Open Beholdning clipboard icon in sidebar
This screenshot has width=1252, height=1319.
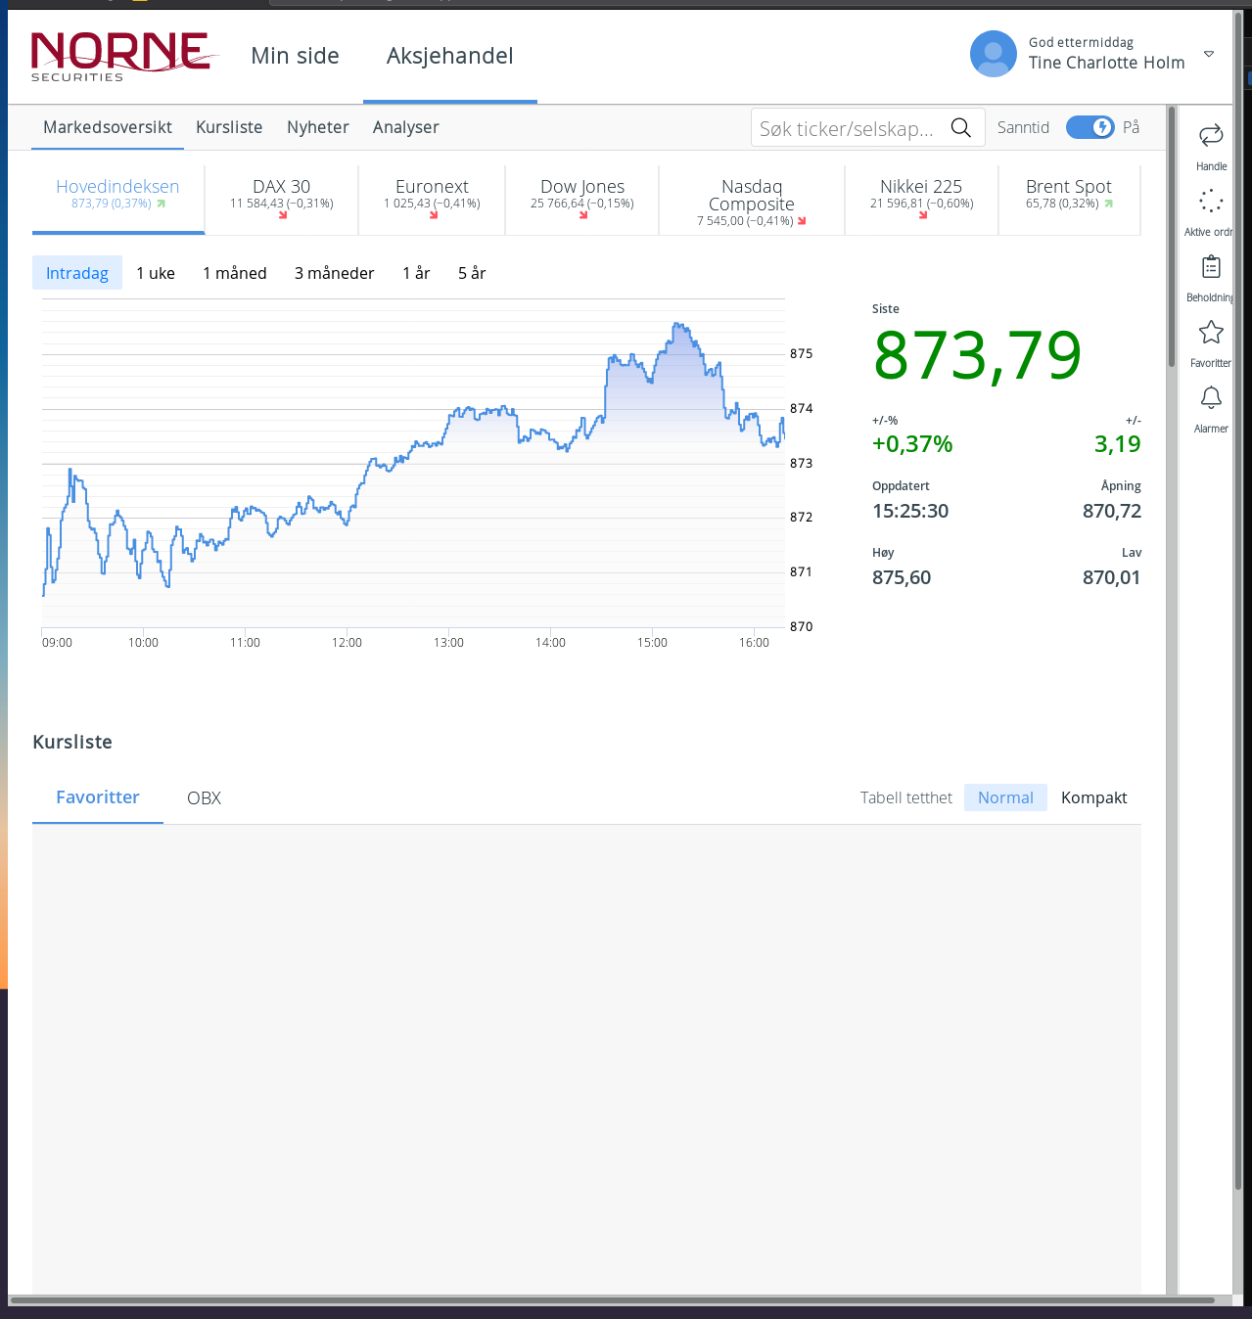pyautogui.click(x=1211, y=266)
